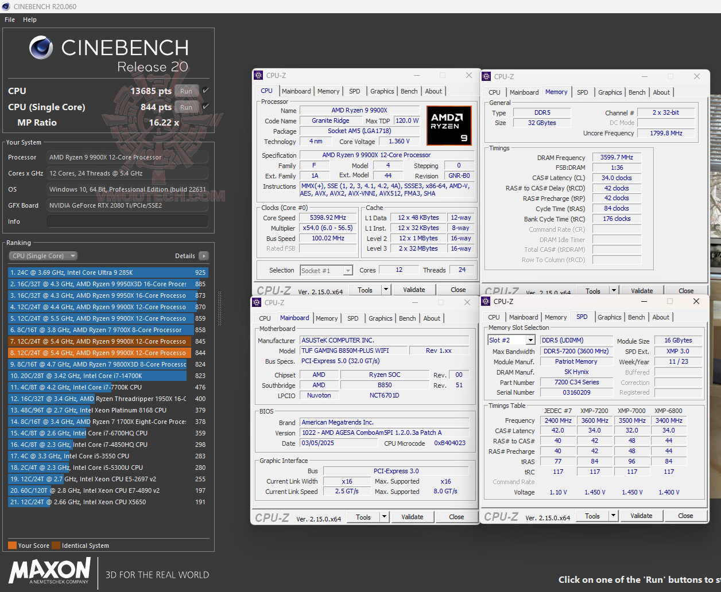Click the CPU-Z icon in CPU window title

tap(259, 75)
